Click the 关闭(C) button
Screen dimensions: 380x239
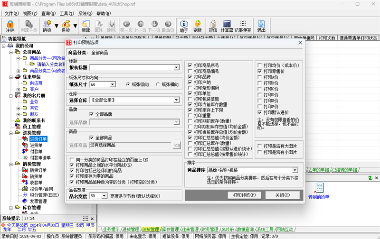282,195
